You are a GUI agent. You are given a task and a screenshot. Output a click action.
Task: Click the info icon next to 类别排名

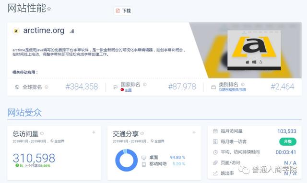coord(243,85)
